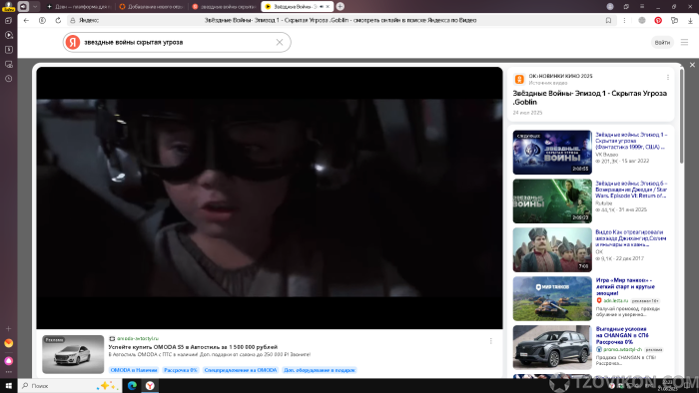Select the 'Рассрочка 0%' ad chip
The width and height of the screenshot is (699, 393).
click(181, 370)
